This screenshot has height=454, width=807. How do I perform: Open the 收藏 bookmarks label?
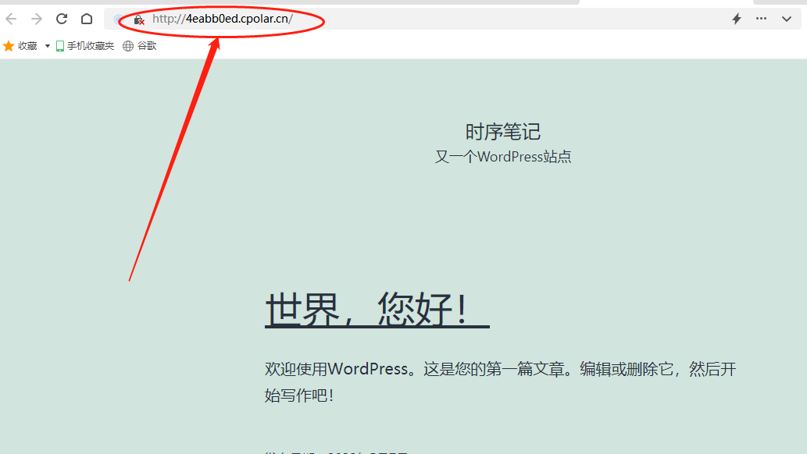coord(27,46)
